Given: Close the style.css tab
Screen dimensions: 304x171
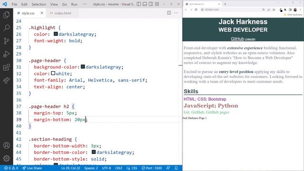Looking at the screenshot, I should tap(42, 13).
